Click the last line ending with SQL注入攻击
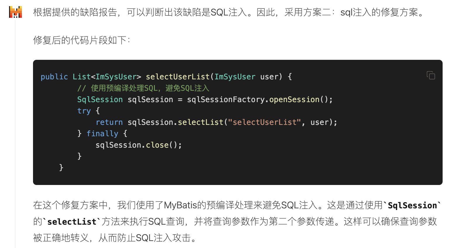The image size is (454, 248). point(115,238)
